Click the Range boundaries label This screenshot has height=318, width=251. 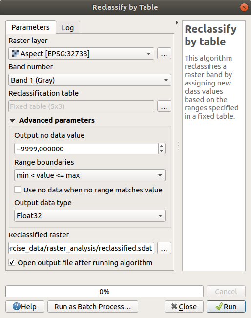44,162
